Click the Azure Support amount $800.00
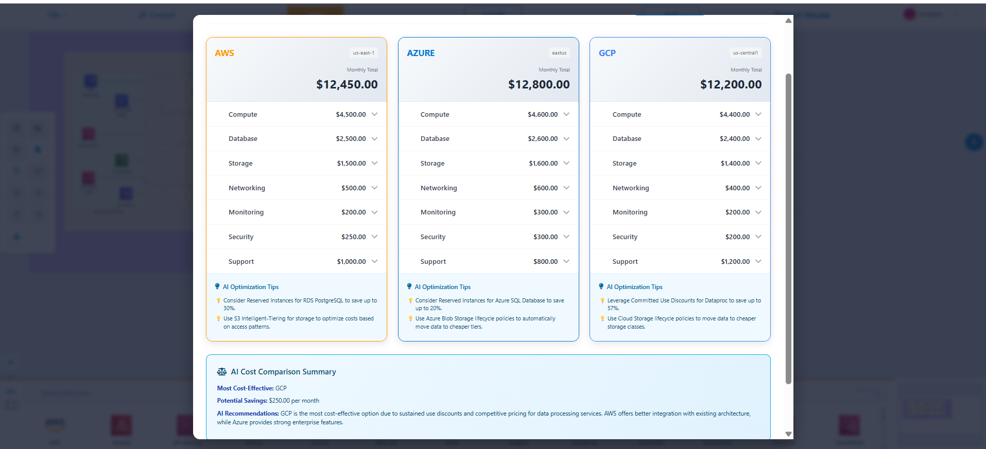986x449 pixels. [546, 261]
